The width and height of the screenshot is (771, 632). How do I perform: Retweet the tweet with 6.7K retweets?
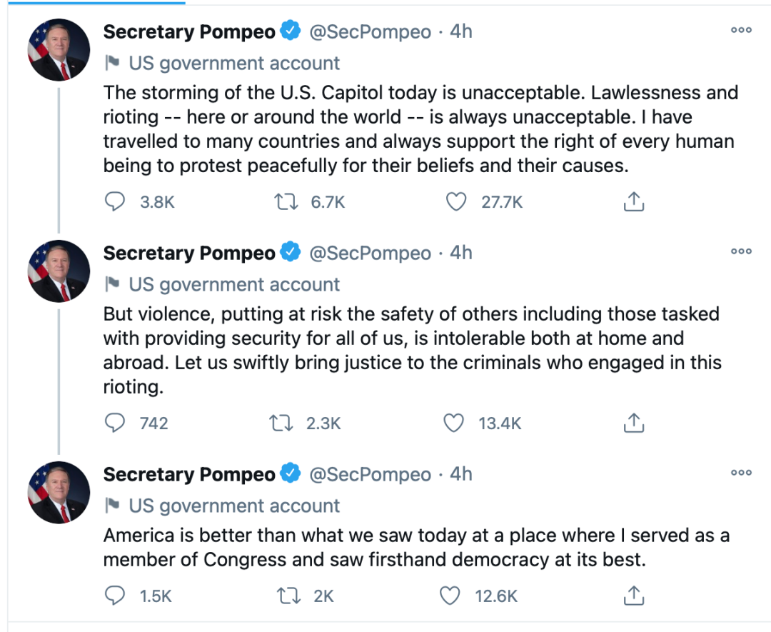point(286,202)
